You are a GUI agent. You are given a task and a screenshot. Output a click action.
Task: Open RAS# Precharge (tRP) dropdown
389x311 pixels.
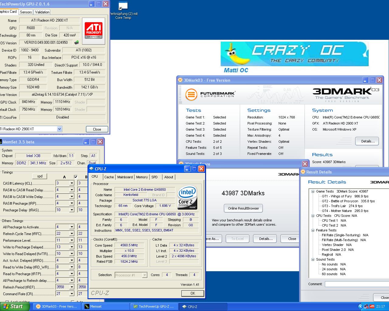pos(72,203)
